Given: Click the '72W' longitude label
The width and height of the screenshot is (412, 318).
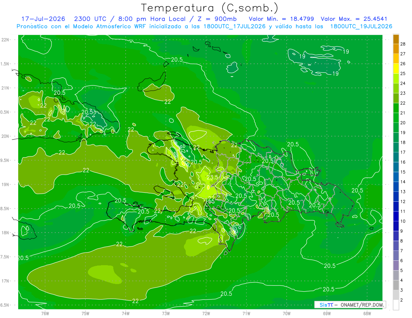Looking at the screenshot, I should click(206, 313).
